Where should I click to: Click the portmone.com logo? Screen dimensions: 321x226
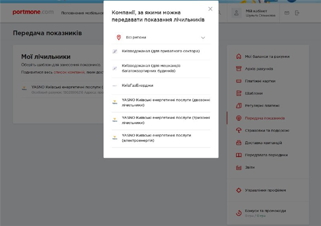pos(33,12)
